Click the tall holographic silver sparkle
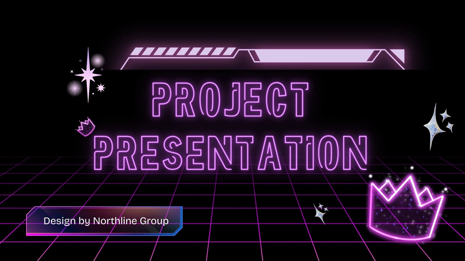 pyautogui.click(x=438, y=127)
